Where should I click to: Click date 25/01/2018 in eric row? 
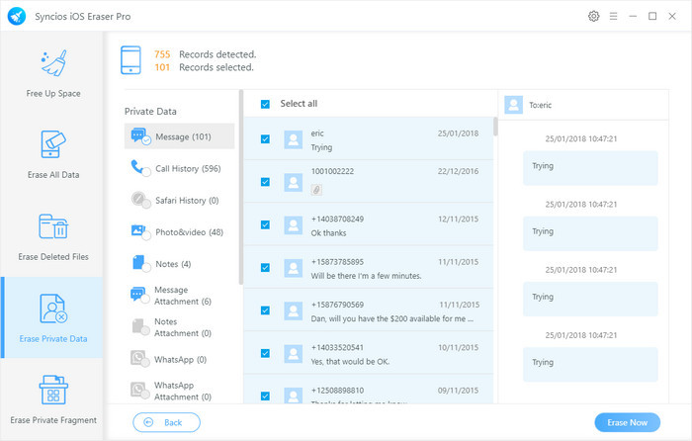click(458, 133)
